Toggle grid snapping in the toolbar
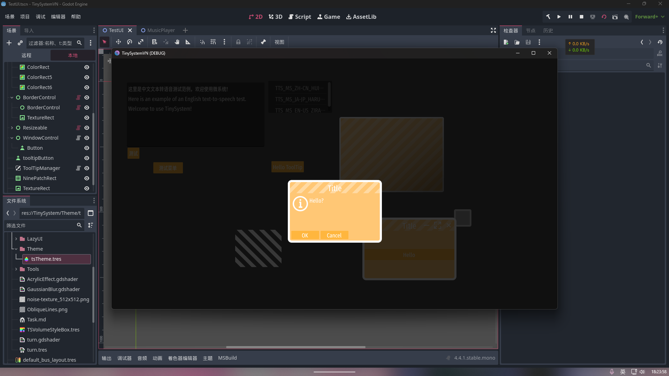669x376 pixels. [213, 42]
